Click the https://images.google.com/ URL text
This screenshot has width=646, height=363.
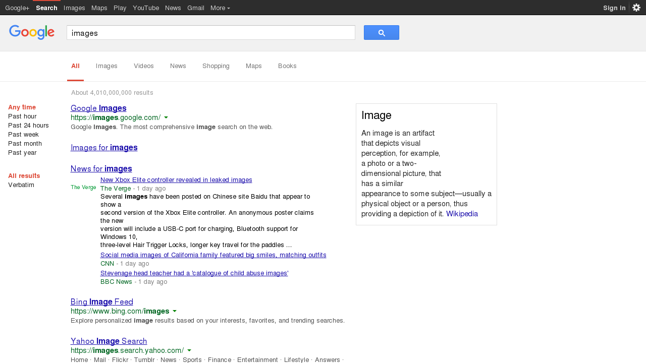(x=116, y=118)
